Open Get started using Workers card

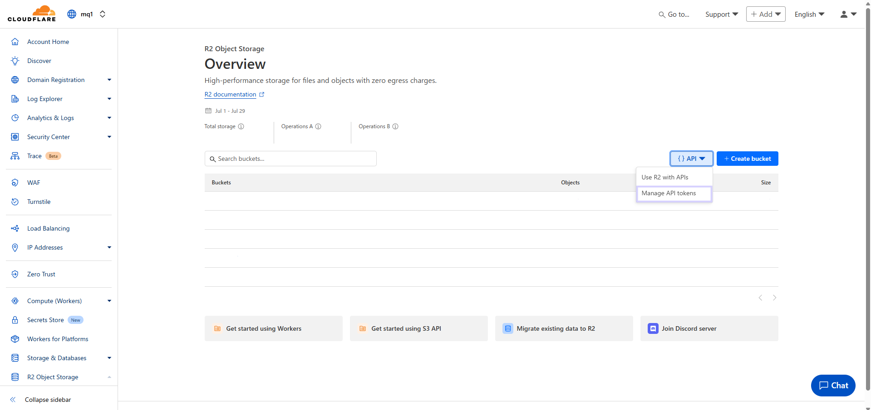coord(273,328)
